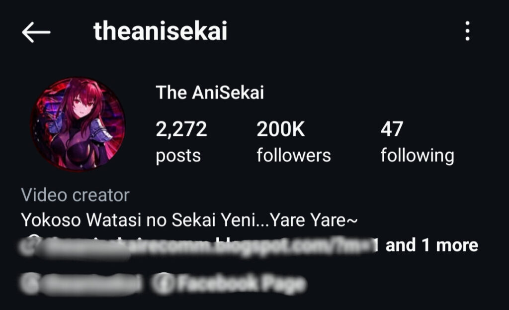Select The AniSekai display name

point(210,92)
